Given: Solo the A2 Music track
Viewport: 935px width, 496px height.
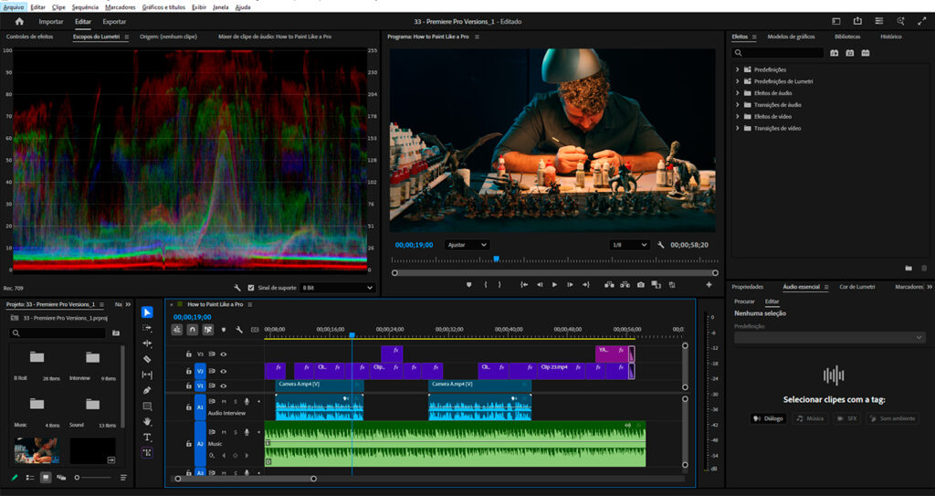Looking at the screenshot, I should [x=236, y=432].
